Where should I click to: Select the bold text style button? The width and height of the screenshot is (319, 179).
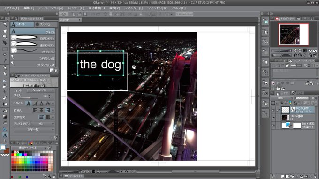click(x=29, y=104)
